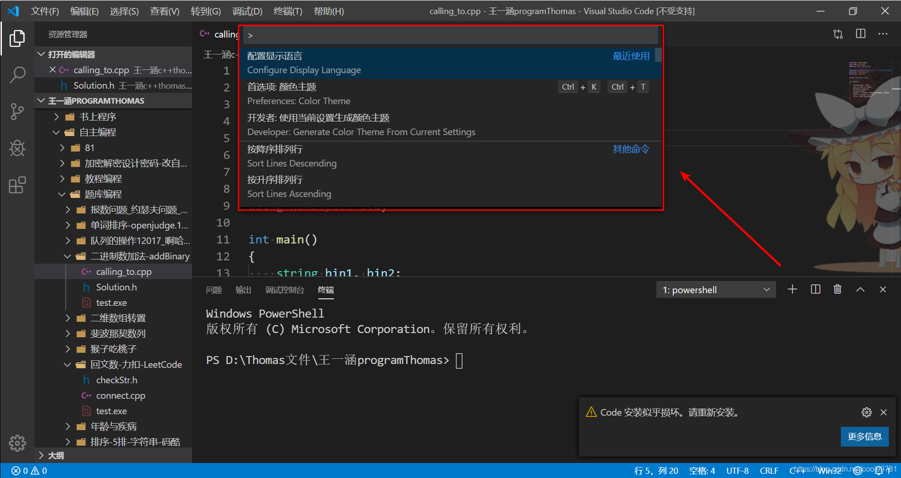Close the terminal panel

pyautogui.click(x=883, y=289)
